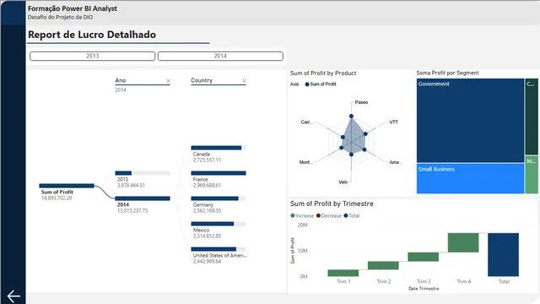
Task: Click the Carretera (Carr...) data point on radar
Action: [x=343, y=137]
